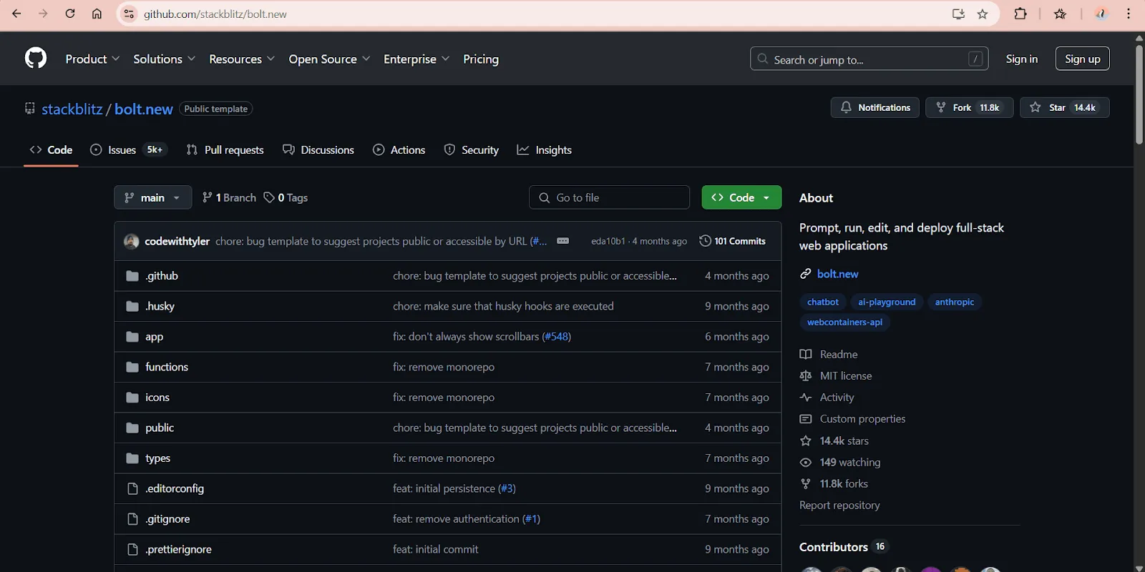Expand the Enterprise menu
Screen dimensions: 1145x572
coord(416,59)
